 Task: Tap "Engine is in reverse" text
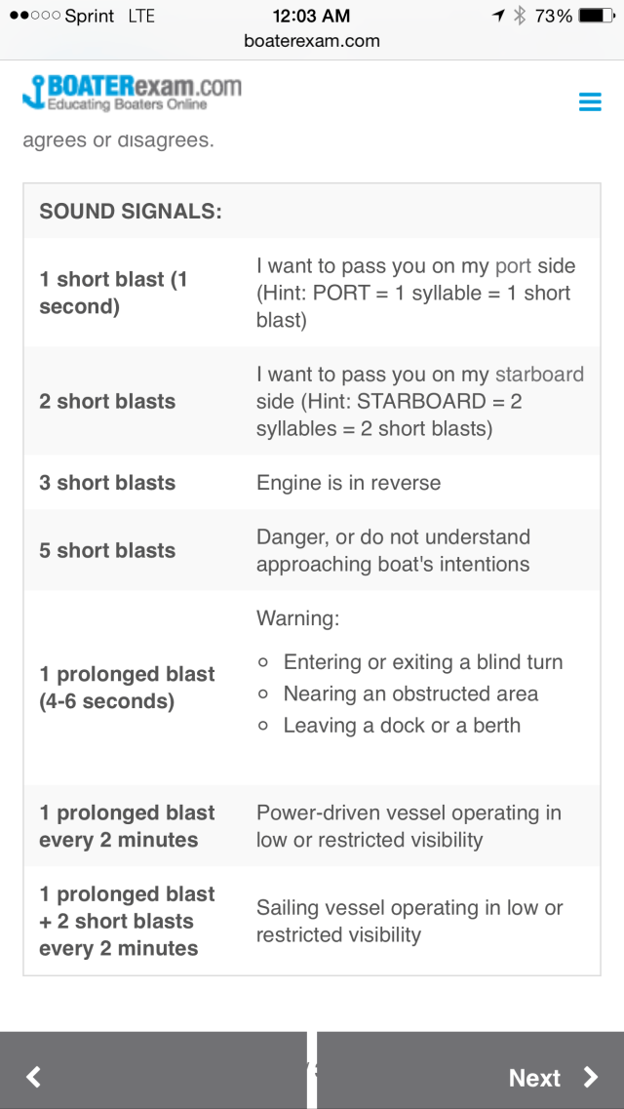click(x=348, y=483)
